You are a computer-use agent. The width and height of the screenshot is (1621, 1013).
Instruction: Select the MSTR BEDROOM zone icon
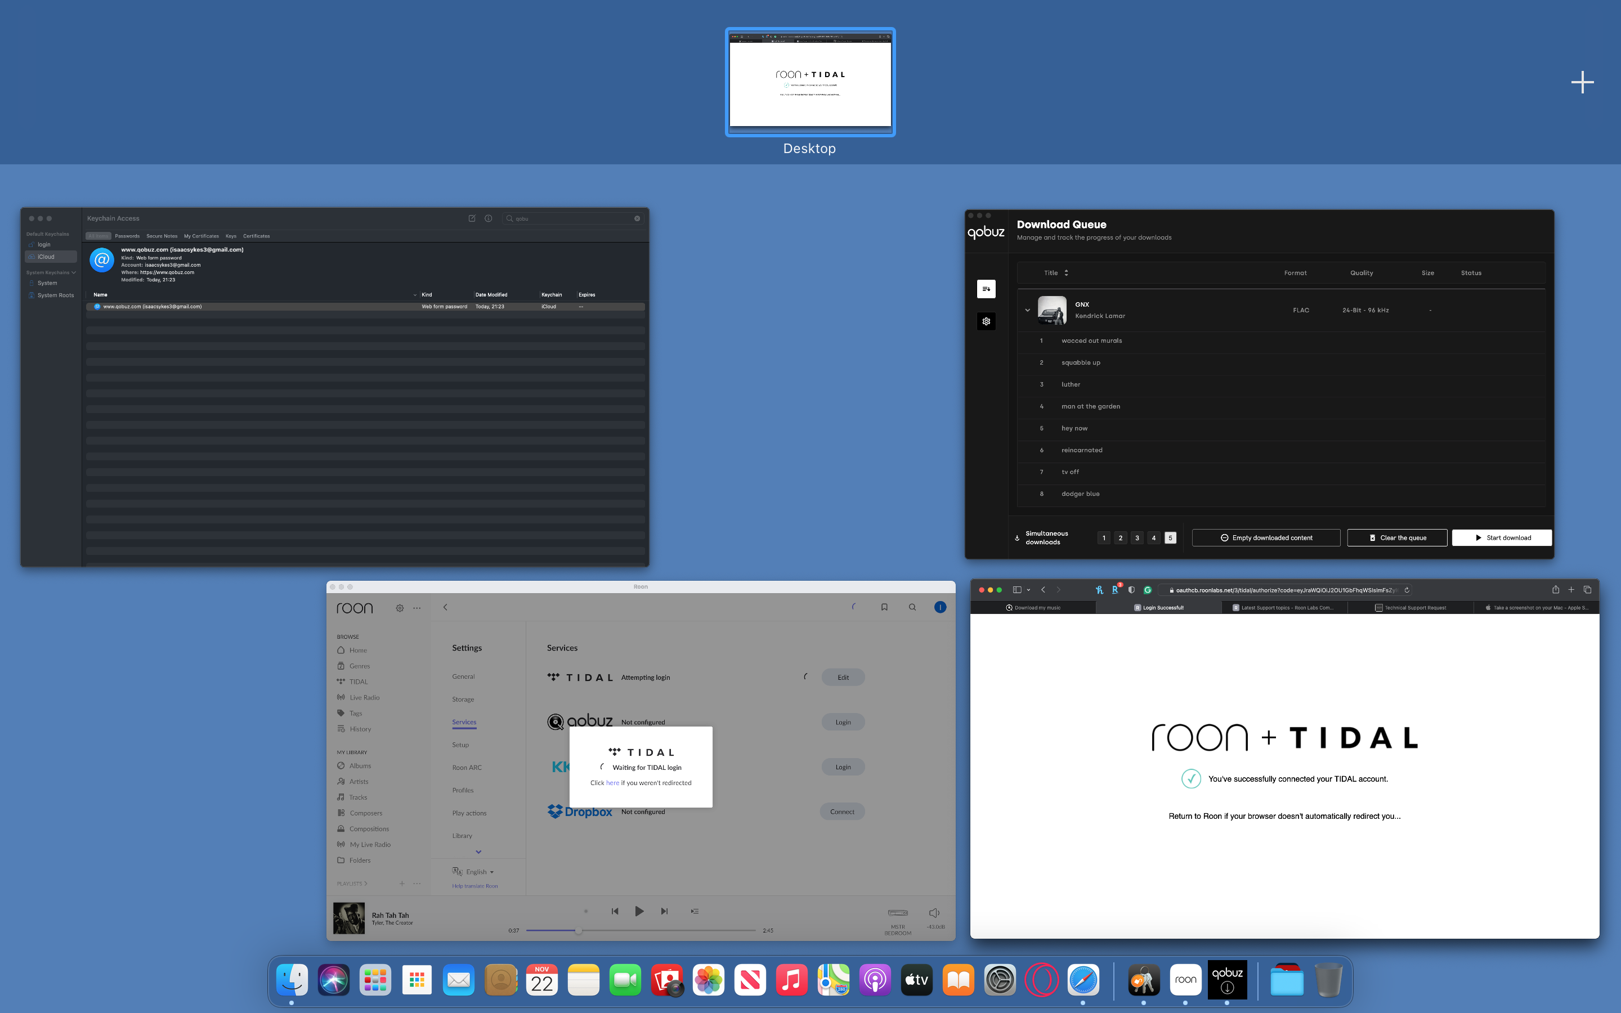[x=898, y=912]
